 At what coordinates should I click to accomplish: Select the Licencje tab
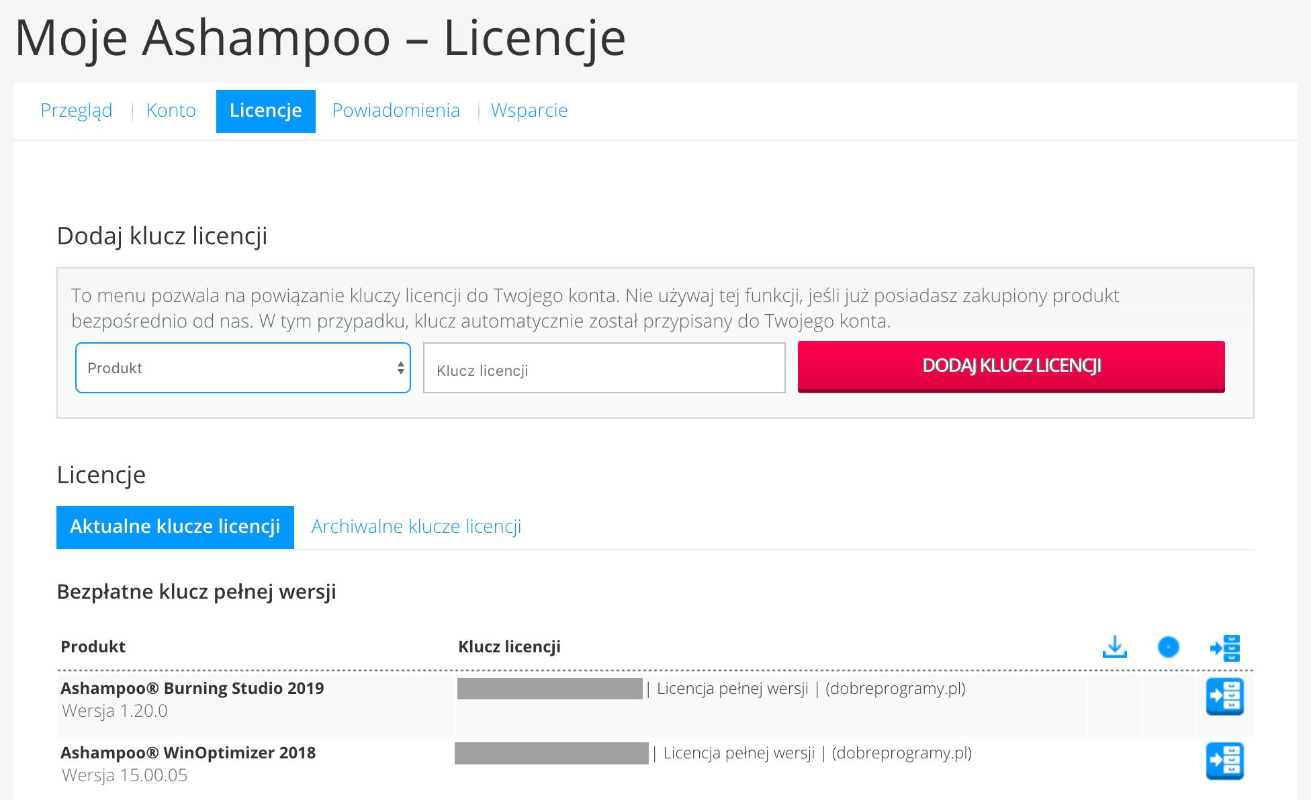266,111
